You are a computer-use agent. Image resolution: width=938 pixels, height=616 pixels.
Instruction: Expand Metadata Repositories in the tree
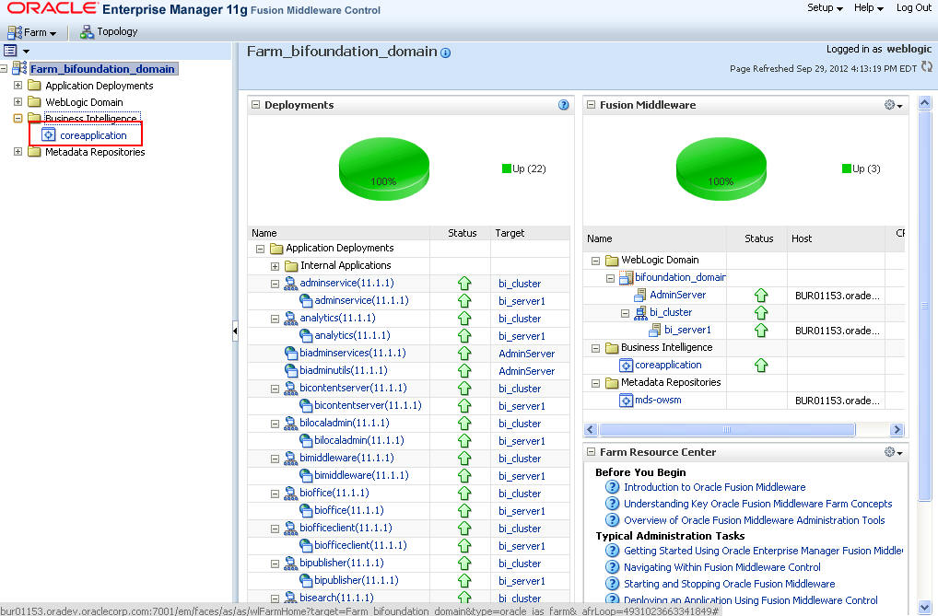tap(19, 152)
